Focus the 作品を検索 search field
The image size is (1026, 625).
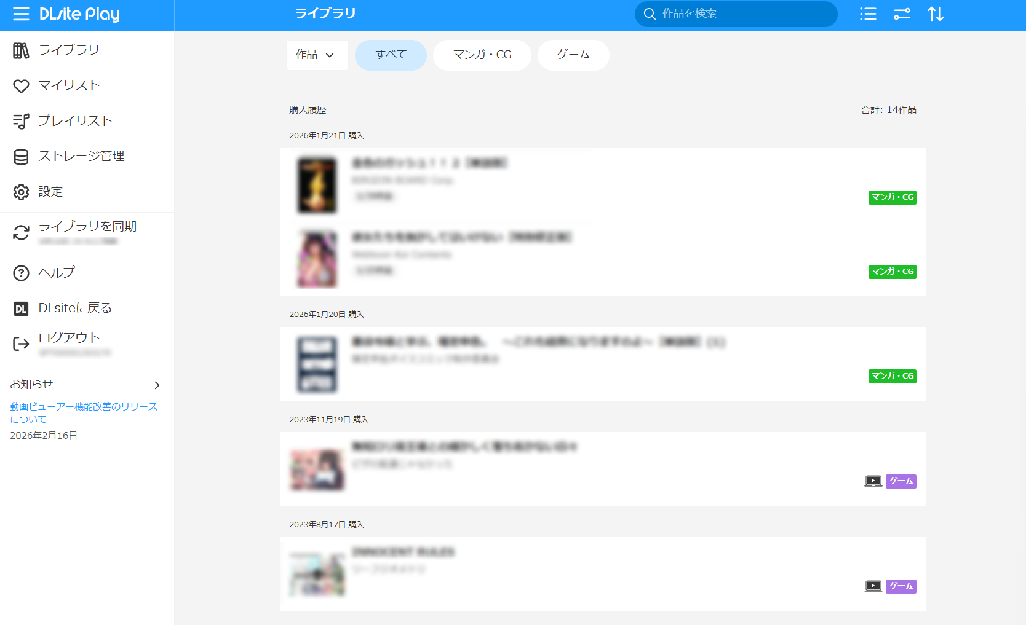(x=736, y=14)
